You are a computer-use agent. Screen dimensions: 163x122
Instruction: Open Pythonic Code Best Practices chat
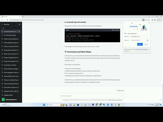tap(11, 80)
